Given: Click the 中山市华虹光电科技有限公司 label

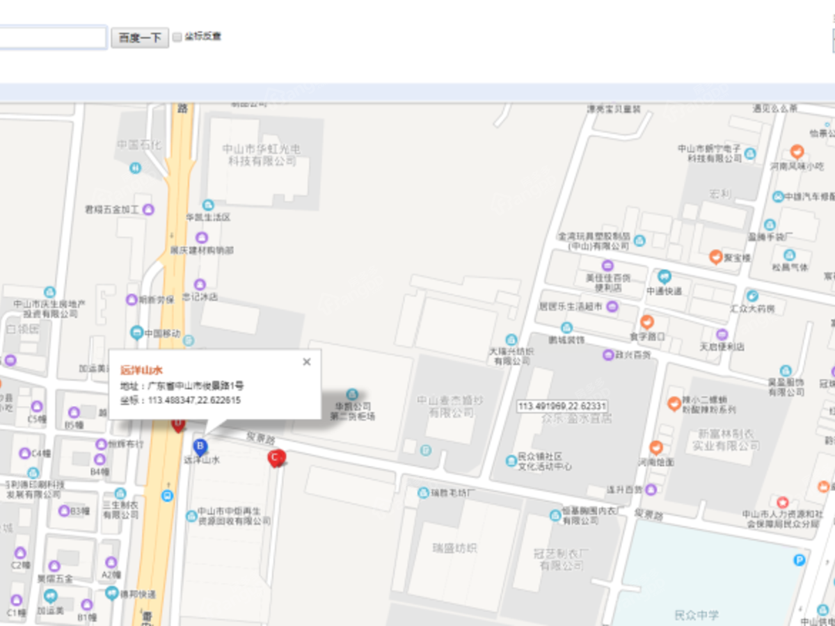Looking at the screenshot, I should click(262, 155).
